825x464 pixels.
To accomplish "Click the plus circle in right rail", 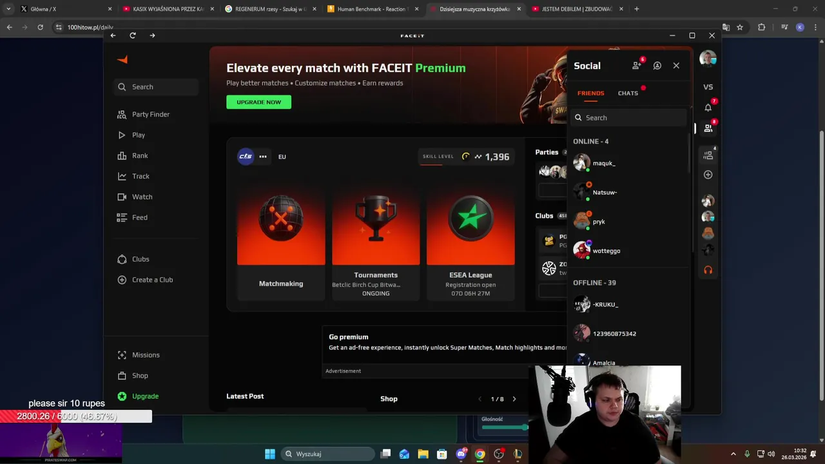I will (x=708, y=175).
